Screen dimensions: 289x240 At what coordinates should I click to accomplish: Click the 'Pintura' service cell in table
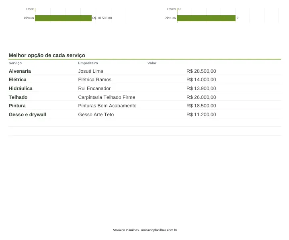point(17,106)
